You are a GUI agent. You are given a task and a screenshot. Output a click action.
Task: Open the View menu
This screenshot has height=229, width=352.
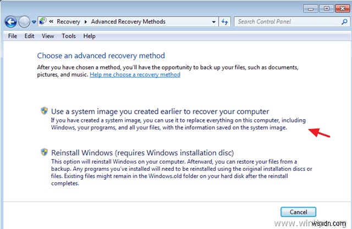(48, 36)
